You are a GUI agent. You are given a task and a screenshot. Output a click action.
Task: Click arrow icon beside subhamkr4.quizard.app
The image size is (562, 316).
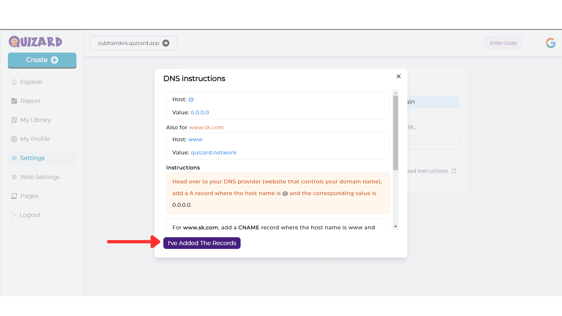(166, 43)
